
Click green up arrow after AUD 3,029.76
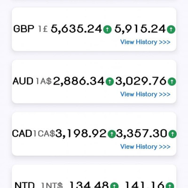point(172,82)
